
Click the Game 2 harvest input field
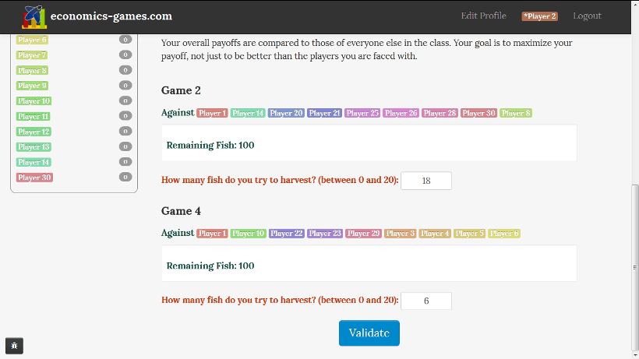click(426, 181)
